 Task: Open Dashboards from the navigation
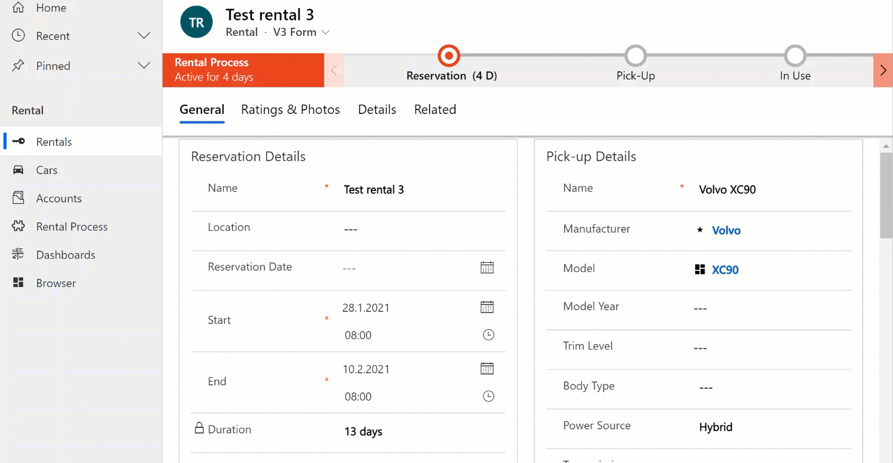[x=65, y=255]
